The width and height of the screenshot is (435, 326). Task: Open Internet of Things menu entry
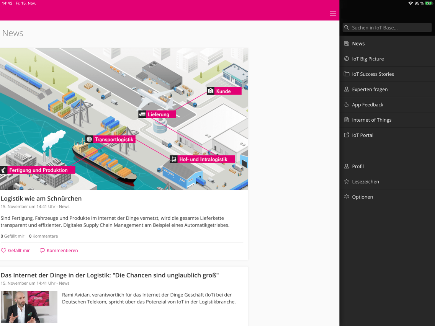(387, 120)
